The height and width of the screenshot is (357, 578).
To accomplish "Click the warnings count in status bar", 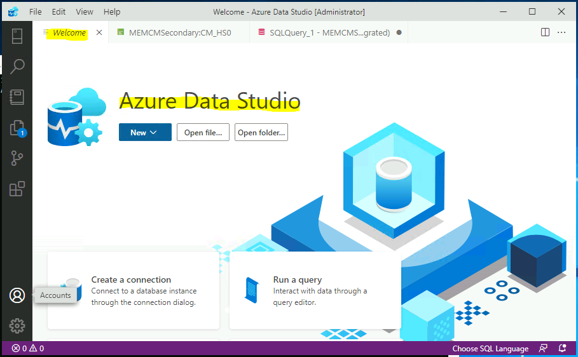I will [36, 349].
